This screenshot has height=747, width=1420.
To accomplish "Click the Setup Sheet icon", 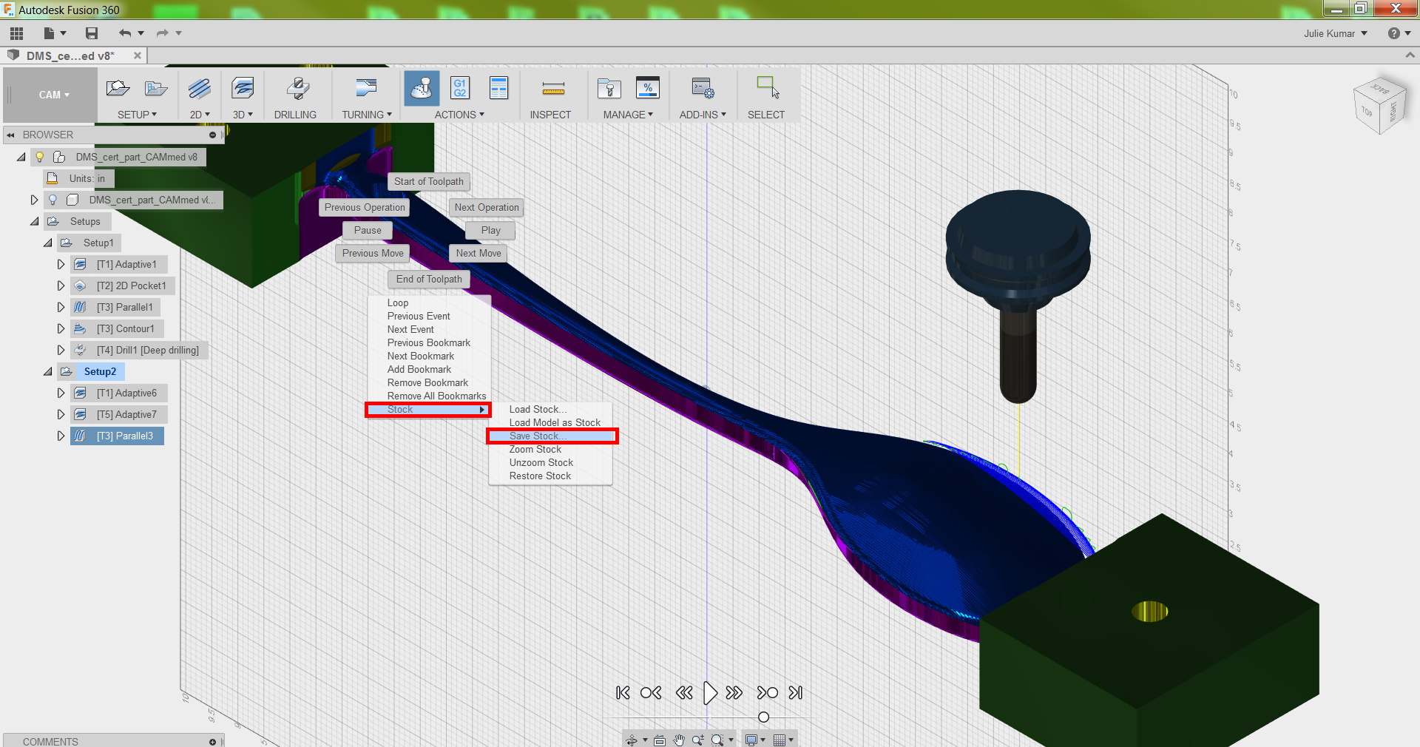I will (x=499, y=89).
